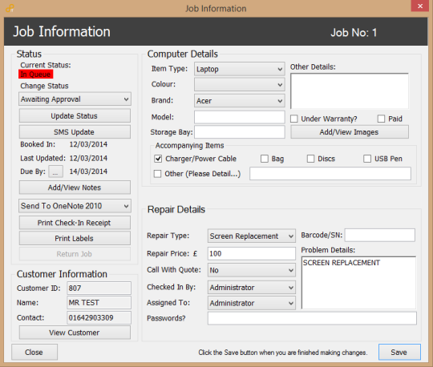Click the Repair Price field
Screen dimensions: 433x367
(x=252, y=253)
